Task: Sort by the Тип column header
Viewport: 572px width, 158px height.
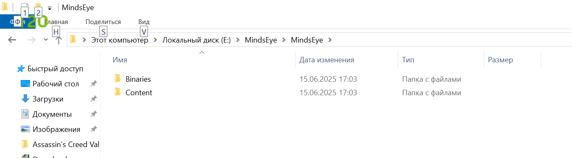Action: pos(441,60)
